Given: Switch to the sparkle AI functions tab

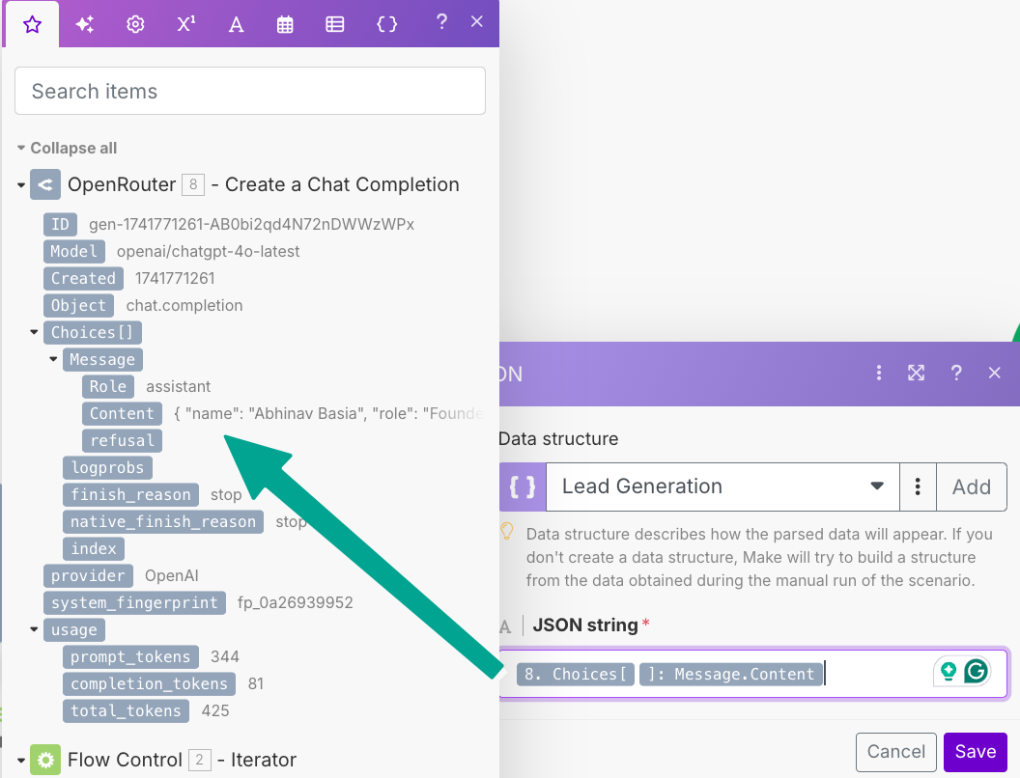Looking at the screenshot, I should (x=85, y=25).
